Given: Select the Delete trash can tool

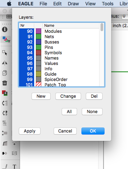Looking at the screenshot, I should (x=5, y=83).
